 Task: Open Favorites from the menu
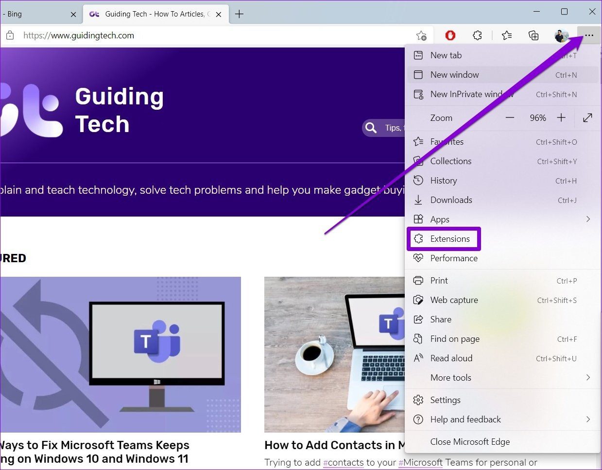click(503, 142)
